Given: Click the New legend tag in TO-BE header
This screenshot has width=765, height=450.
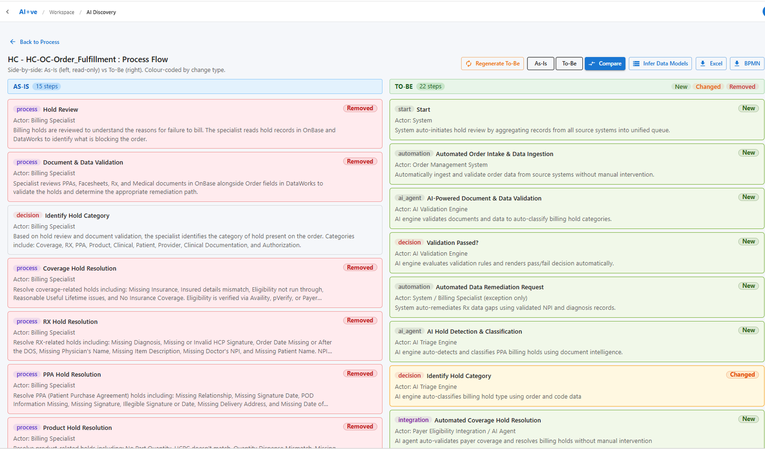Looking at the screenshot, I should coord(681,87).
